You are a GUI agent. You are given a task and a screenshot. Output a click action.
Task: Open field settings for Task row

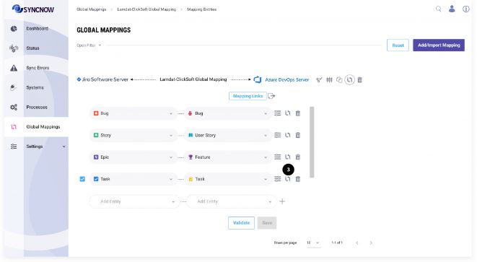(x=277, y=179)
